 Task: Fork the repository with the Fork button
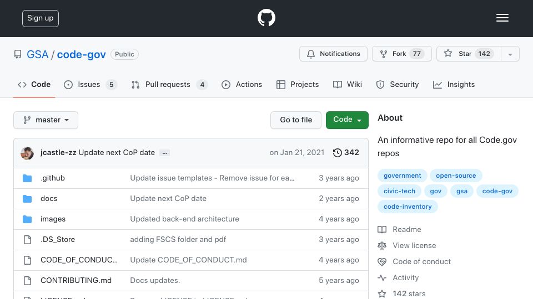point(402,54)
